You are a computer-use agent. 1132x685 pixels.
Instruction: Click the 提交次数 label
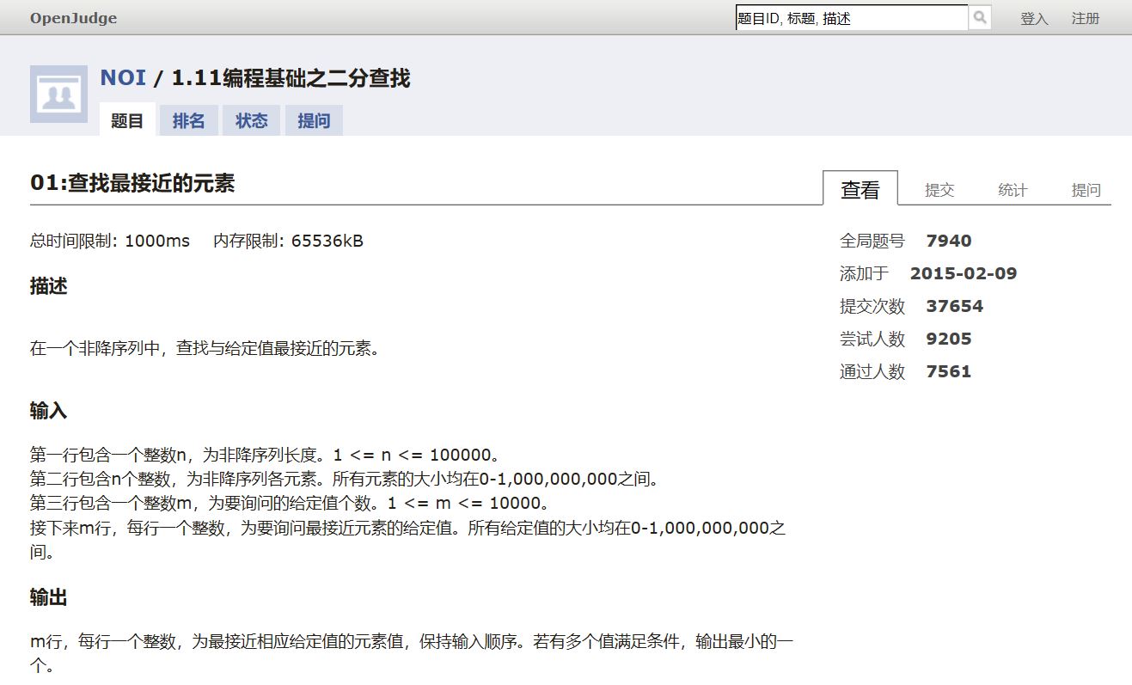pos(872,307)
